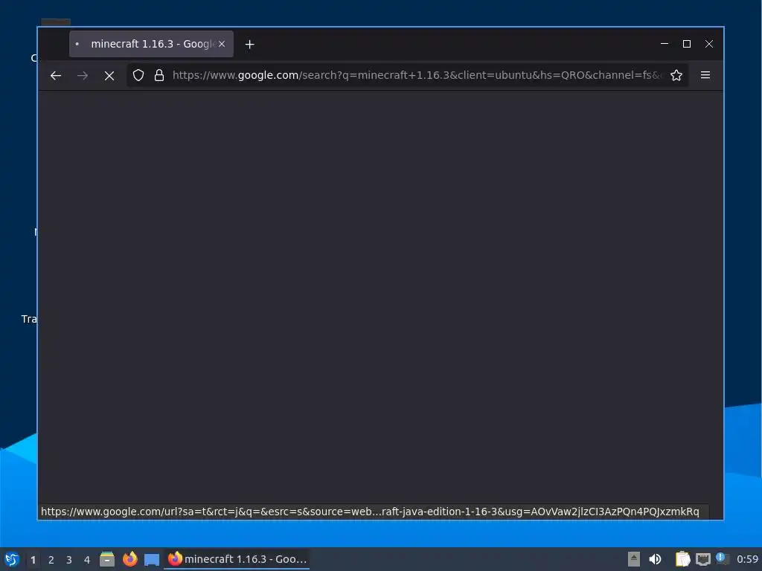Close the Firefox window
Viewport: 762px width, 571px height.
(x=709, y=44)
